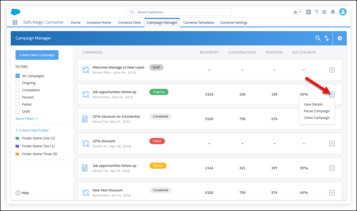Open Welcome Message to New Leads campaign
The image size is (357, 211).
point(118,67)
